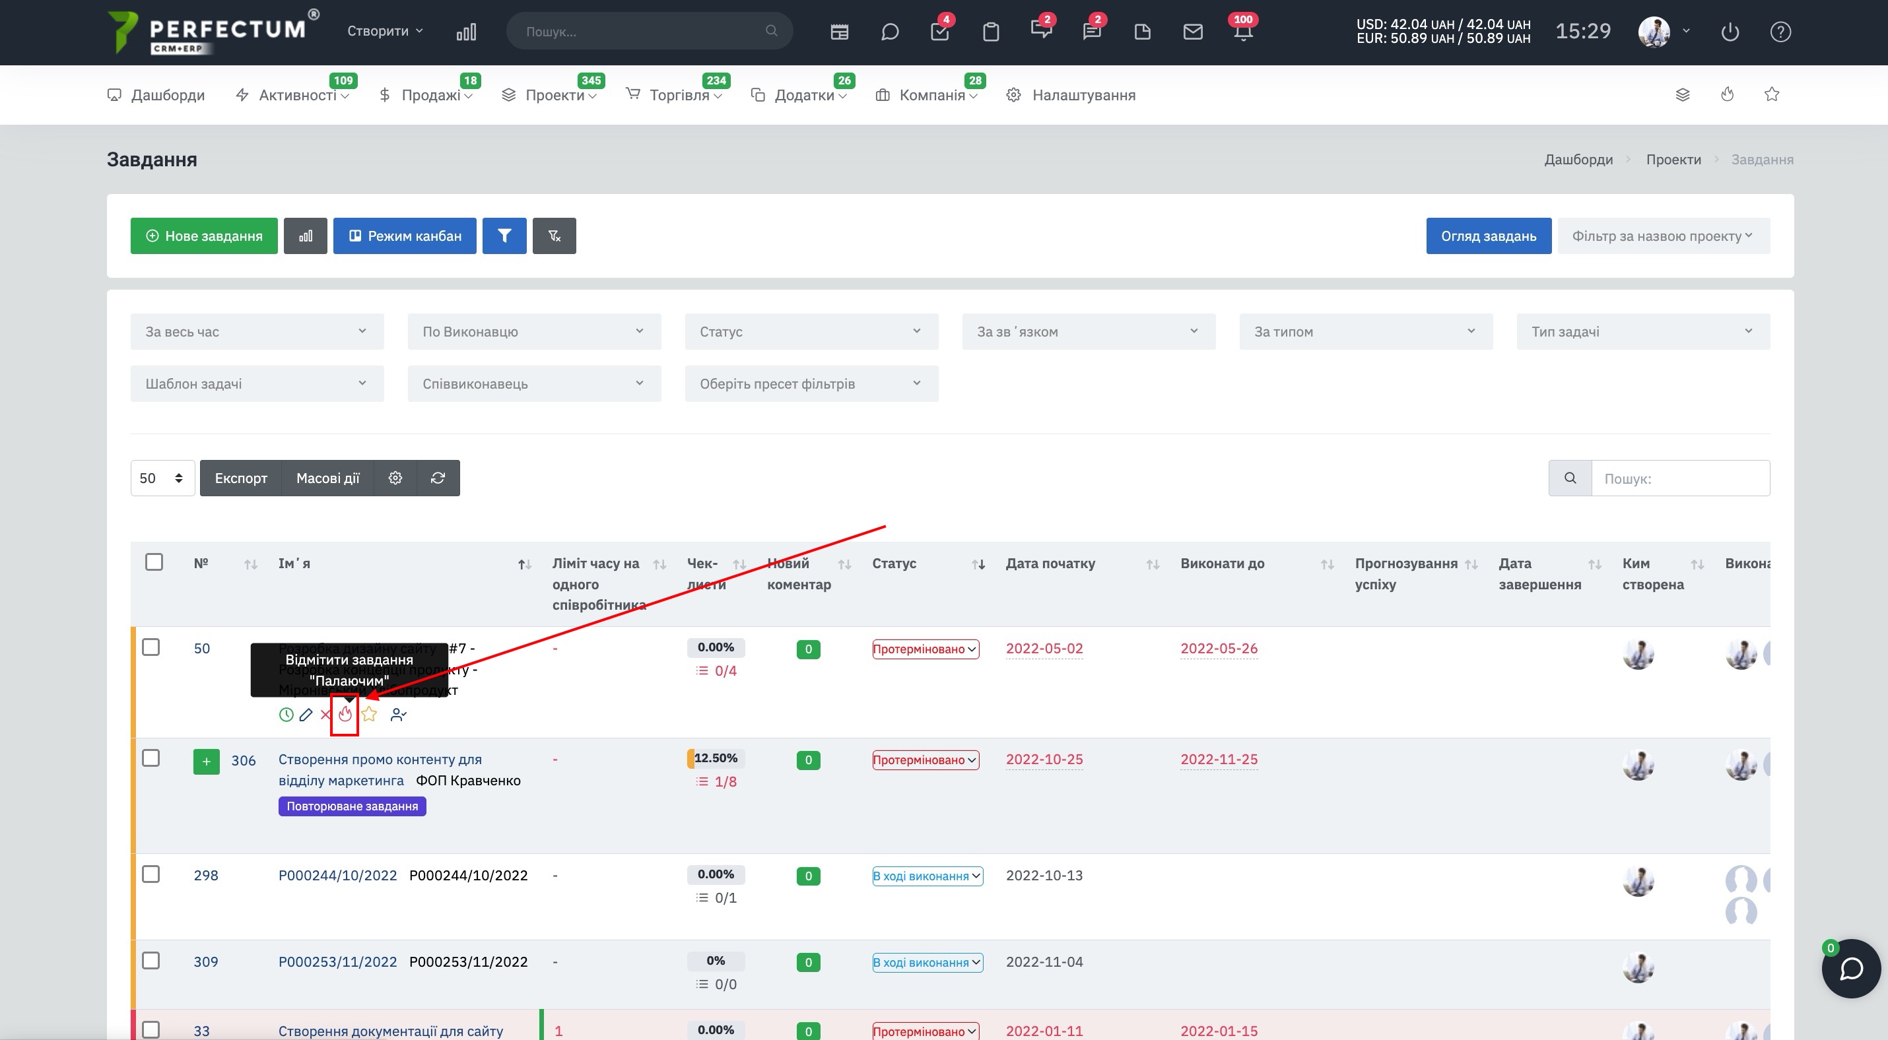Check the checkbox for task 306
Viewport: 1888px width, 1040px height.
coord(151,758)
